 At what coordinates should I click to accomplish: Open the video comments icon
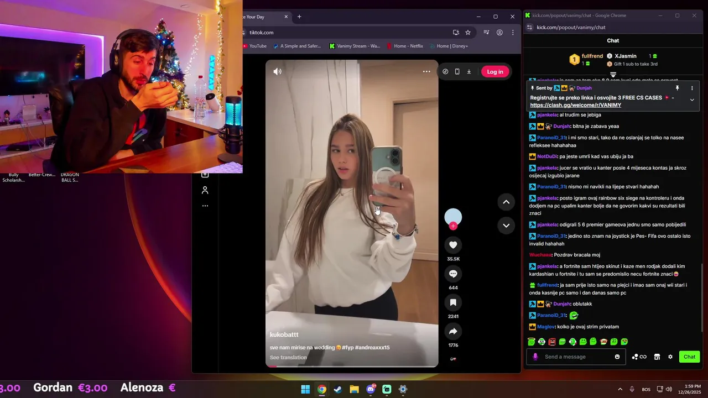coord(453,274)
